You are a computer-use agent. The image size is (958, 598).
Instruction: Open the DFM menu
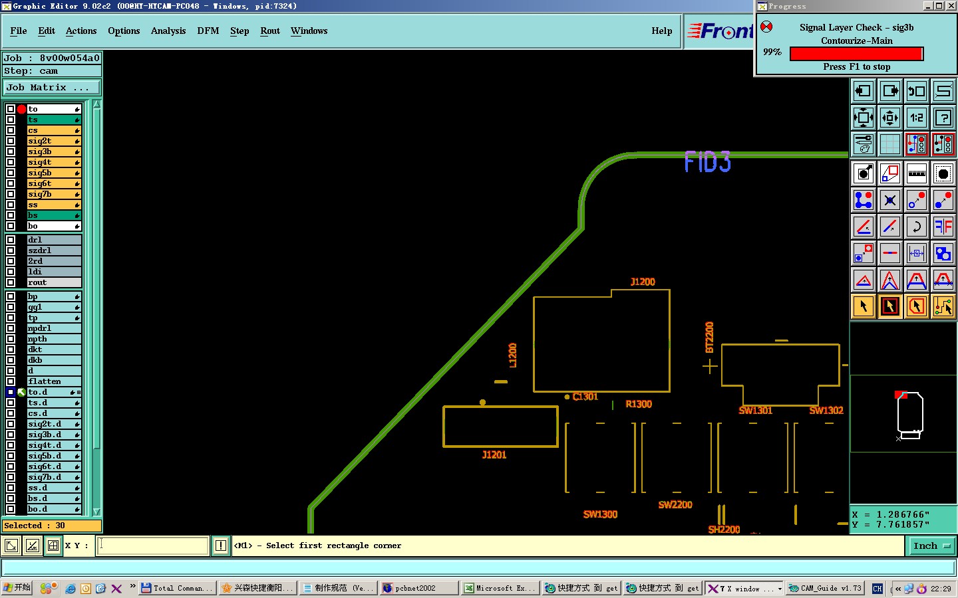208,31
